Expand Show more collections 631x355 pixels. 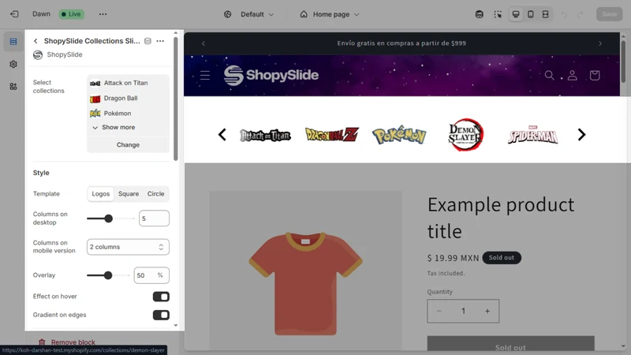point(114,127)
